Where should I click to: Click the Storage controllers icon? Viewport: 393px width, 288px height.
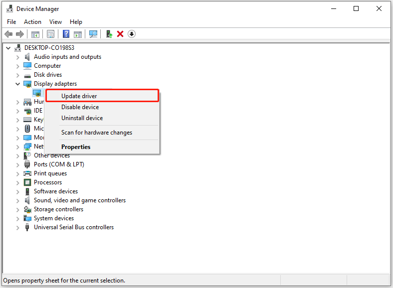click(x=27, y=209)
